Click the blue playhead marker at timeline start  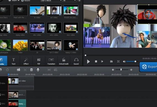point(9,75)
